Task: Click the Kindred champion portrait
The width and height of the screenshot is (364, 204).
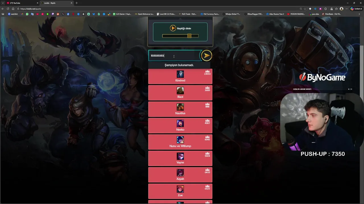Action: pos(180,74)
